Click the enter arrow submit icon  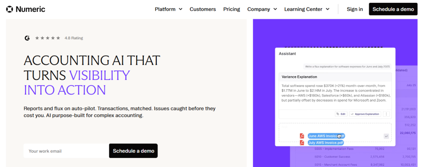tap(386, 136)
